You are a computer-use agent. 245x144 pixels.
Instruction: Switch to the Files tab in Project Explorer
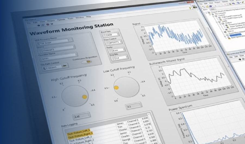(x=213, y=9)
